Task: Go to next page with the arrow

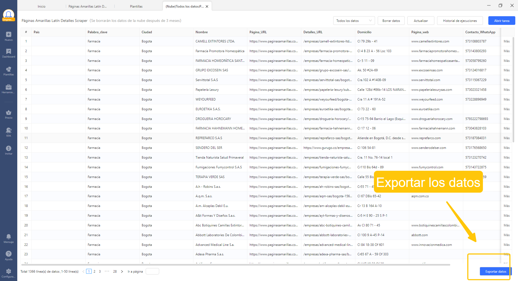Action: (122, 271)
